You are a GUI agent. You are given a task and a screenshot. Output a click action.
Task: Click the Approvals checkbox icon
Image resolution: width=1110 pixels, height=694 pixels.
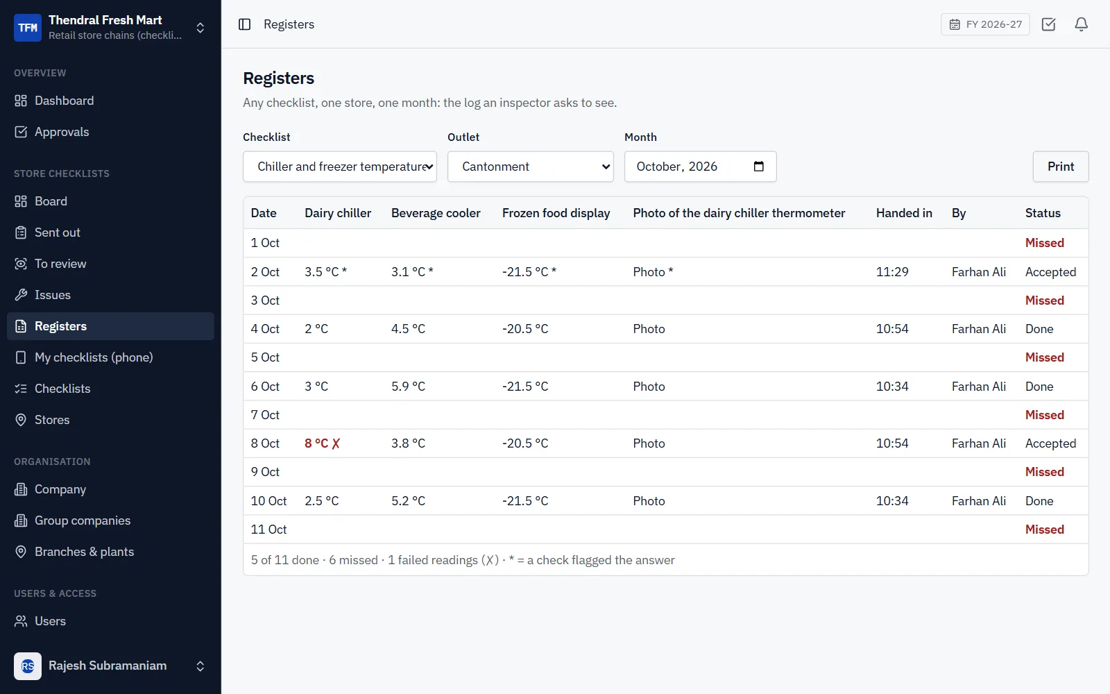[21, 132]
